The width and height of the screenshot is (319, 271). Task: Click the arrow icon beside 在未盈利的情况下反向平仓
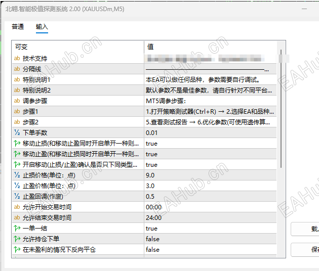[17, 249]
